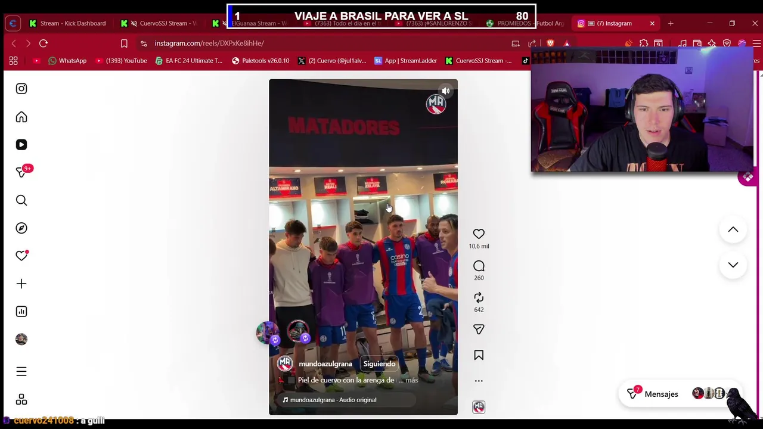The image size is (763, 429).
Task: Toggle reel sound with speaker icon
Action: pos(445,91)
